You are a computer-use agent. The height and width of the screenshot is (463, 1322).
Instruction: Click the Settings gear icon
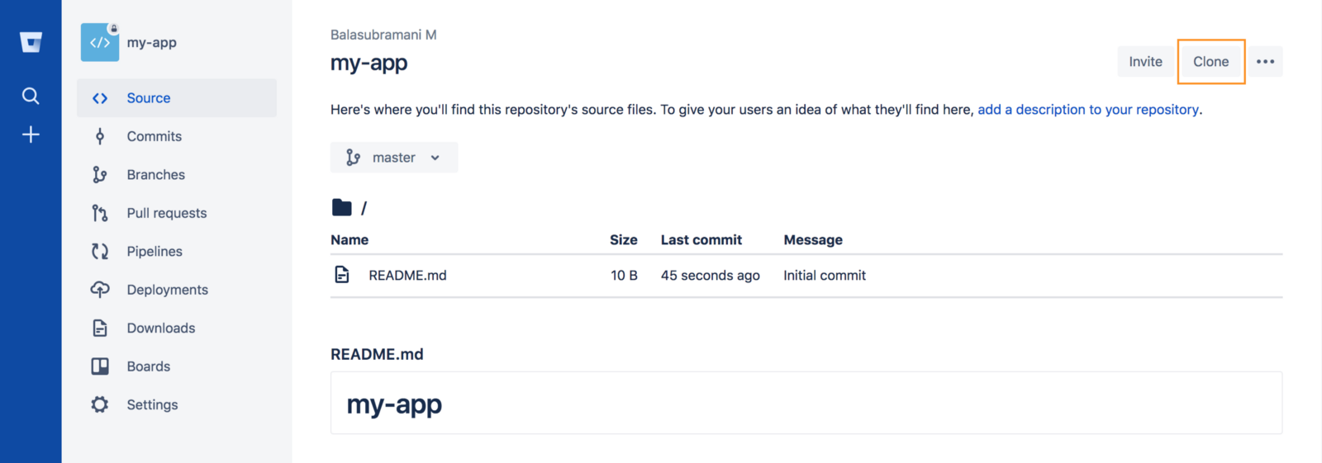click(100, 404)
